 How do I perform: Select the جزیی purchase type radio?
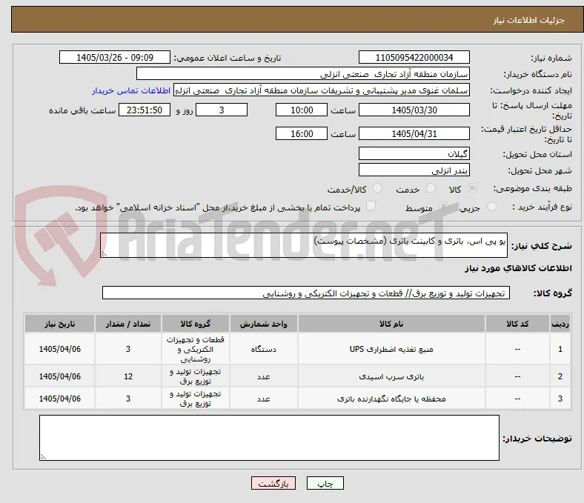[491, 206]
